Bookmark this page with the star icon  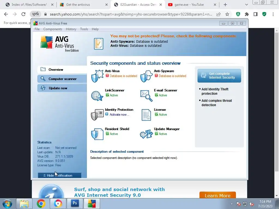click(x=227, y=14)
